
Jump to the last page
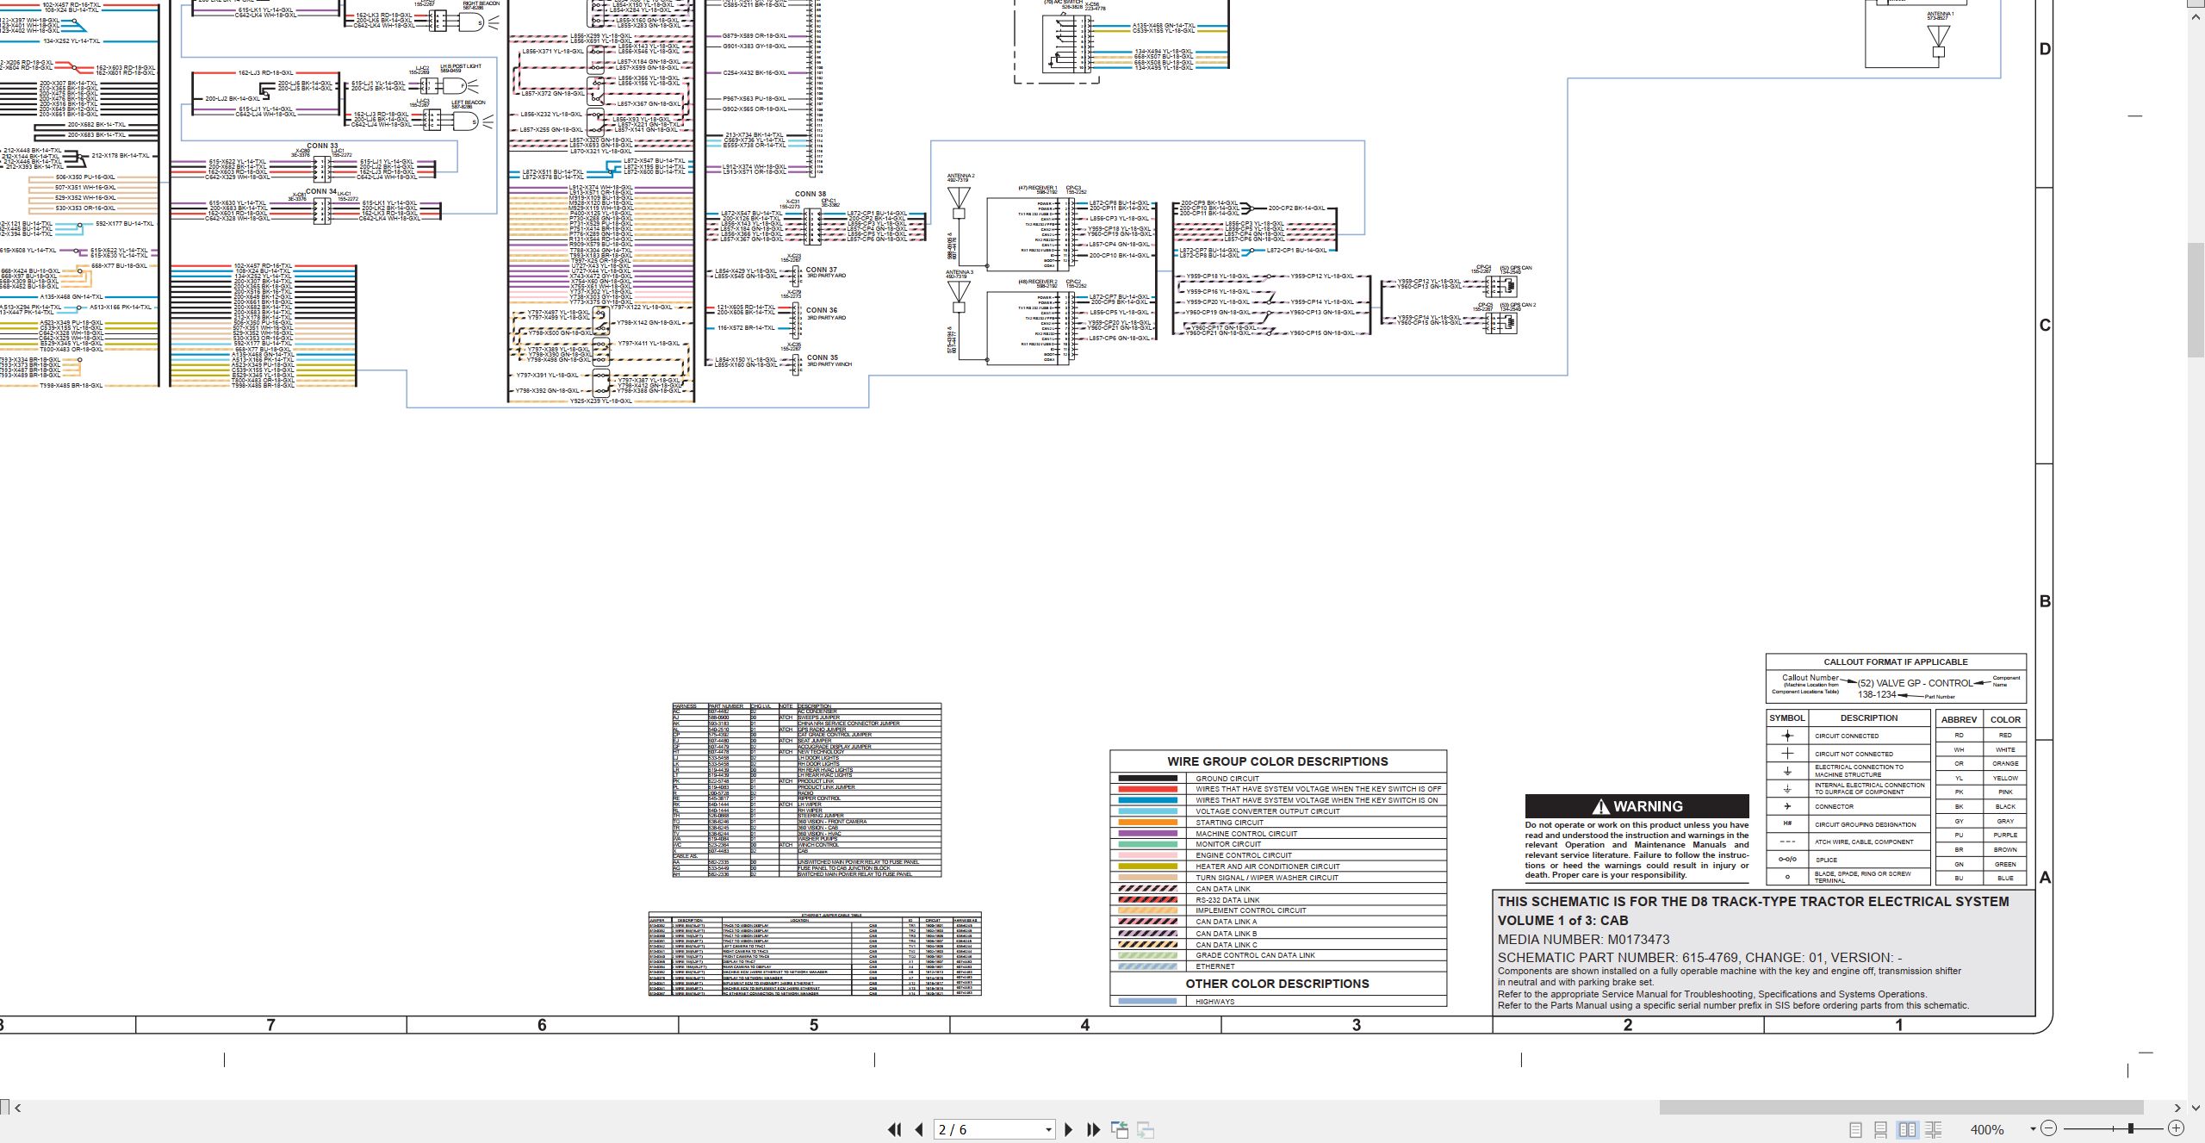coord(1094,1129)
